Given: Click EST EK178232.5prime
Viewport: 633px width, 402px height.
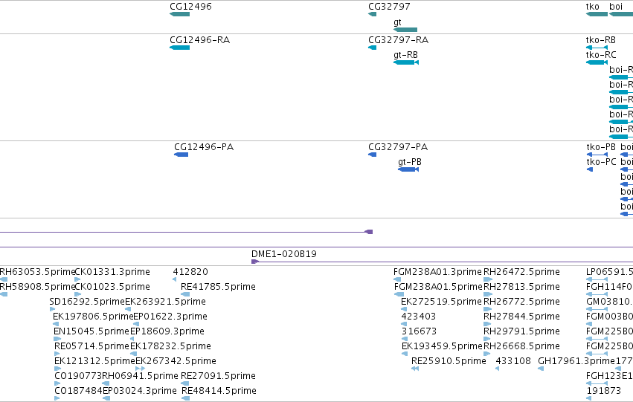Looking at the screenshot, I should [170, 346].
